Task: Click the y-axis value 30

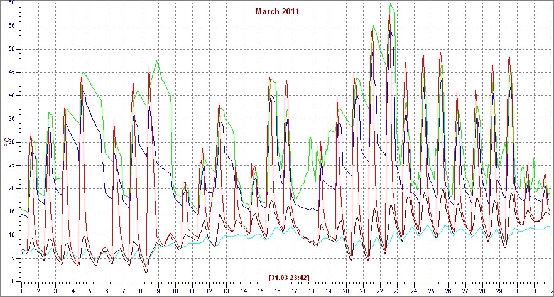Action: pyautogui.click(x=11, y=142)
